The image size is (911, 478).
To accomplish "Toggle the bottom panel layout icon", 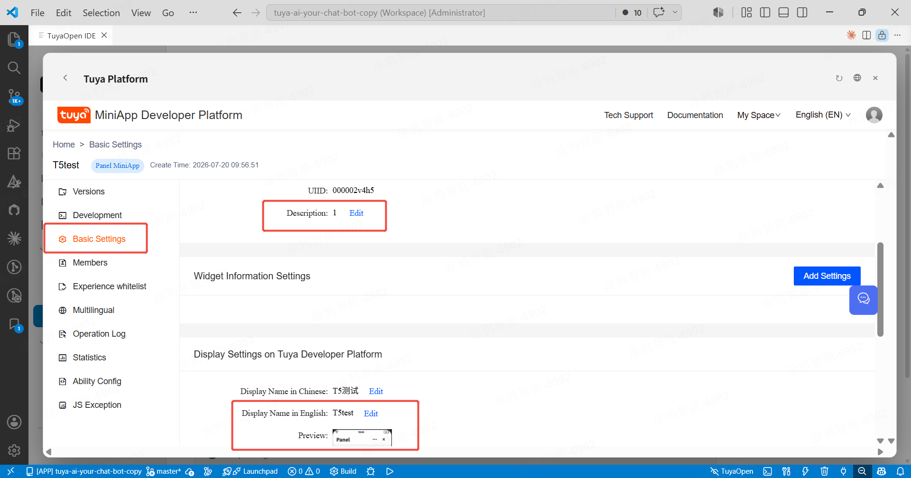I will (783, 12).
